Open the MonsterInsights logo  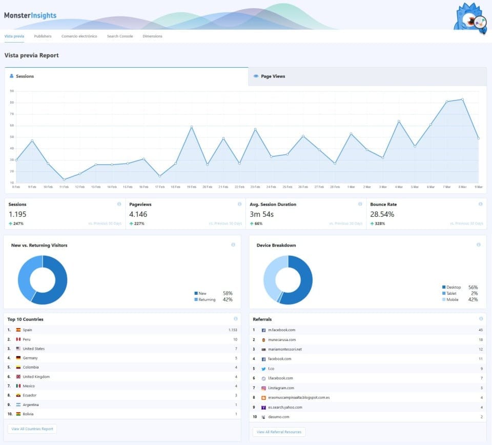[x=30, y=15]
